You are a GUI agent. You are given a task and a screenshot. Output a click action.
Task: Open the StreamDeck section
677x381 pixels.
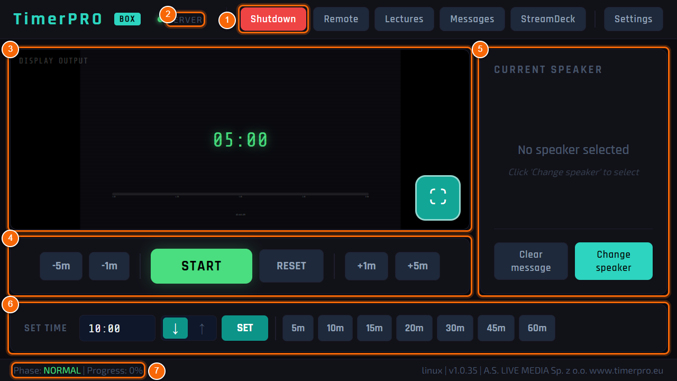click(x=548, y=19)
